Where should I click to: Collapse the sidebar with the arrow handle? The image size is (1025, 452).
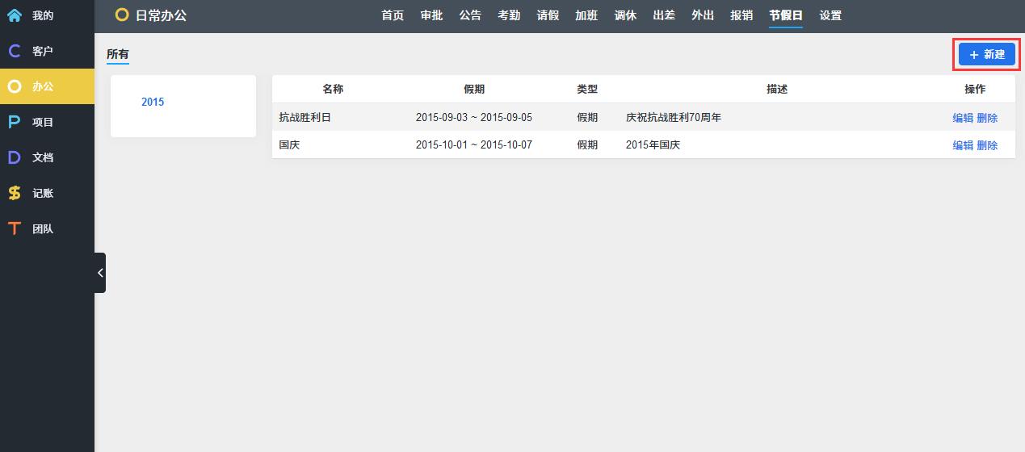100,273
